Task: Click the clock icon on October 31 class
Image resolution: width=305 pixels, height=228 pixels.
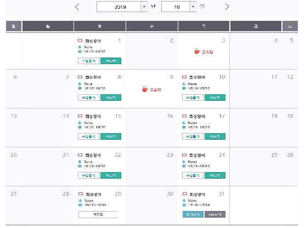Action: [x=184, y=205]
